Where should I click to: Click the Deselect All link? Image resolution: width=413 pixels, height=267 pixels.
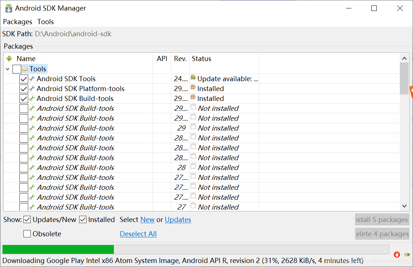tap(138, 234)
